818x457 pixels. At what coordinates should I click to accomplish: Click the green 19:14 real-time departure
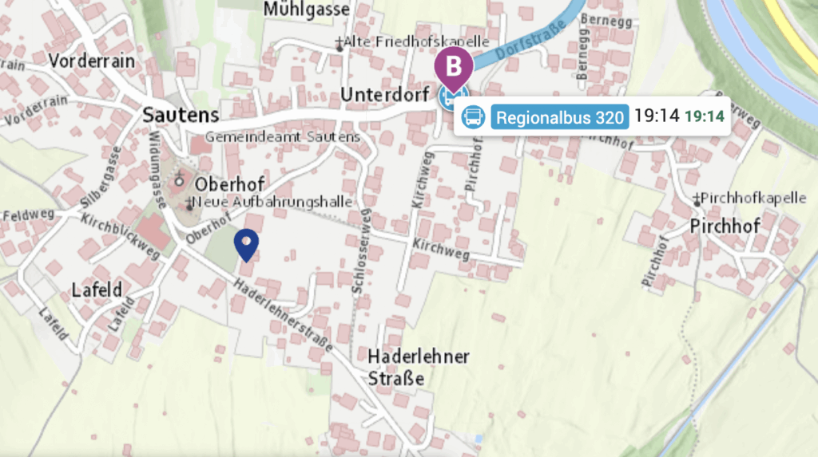(x=705, y=116)
